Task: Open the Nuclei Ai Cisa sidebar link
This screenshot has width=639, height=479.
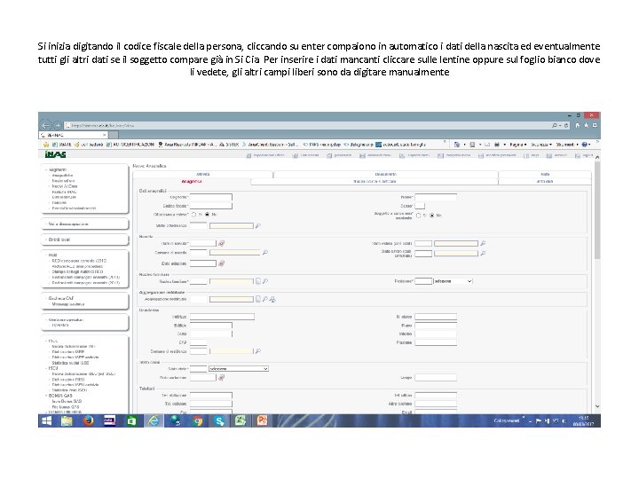Action: (65, 186)
